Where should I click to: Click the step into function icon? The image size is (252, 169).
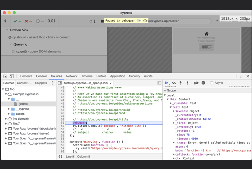pyautogui.click(x=180, y=83)
